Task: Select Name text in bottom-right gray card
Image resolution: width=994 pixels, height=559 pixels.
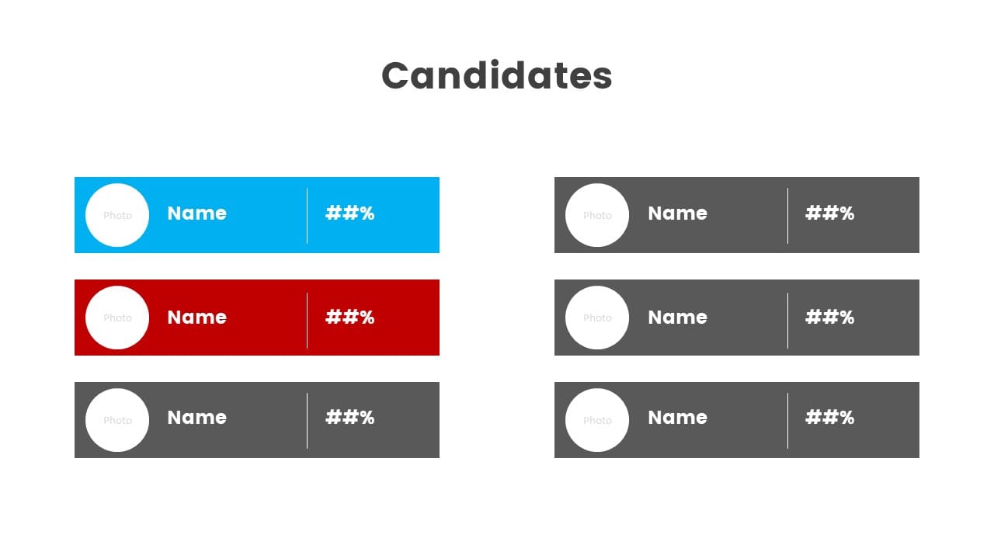Action: [677, 418]
